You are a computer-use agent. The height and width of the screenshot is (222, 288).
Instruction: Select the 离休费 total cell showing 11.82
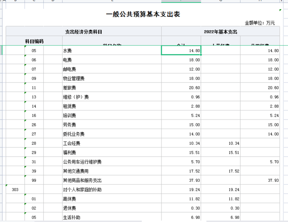[181, 199]
